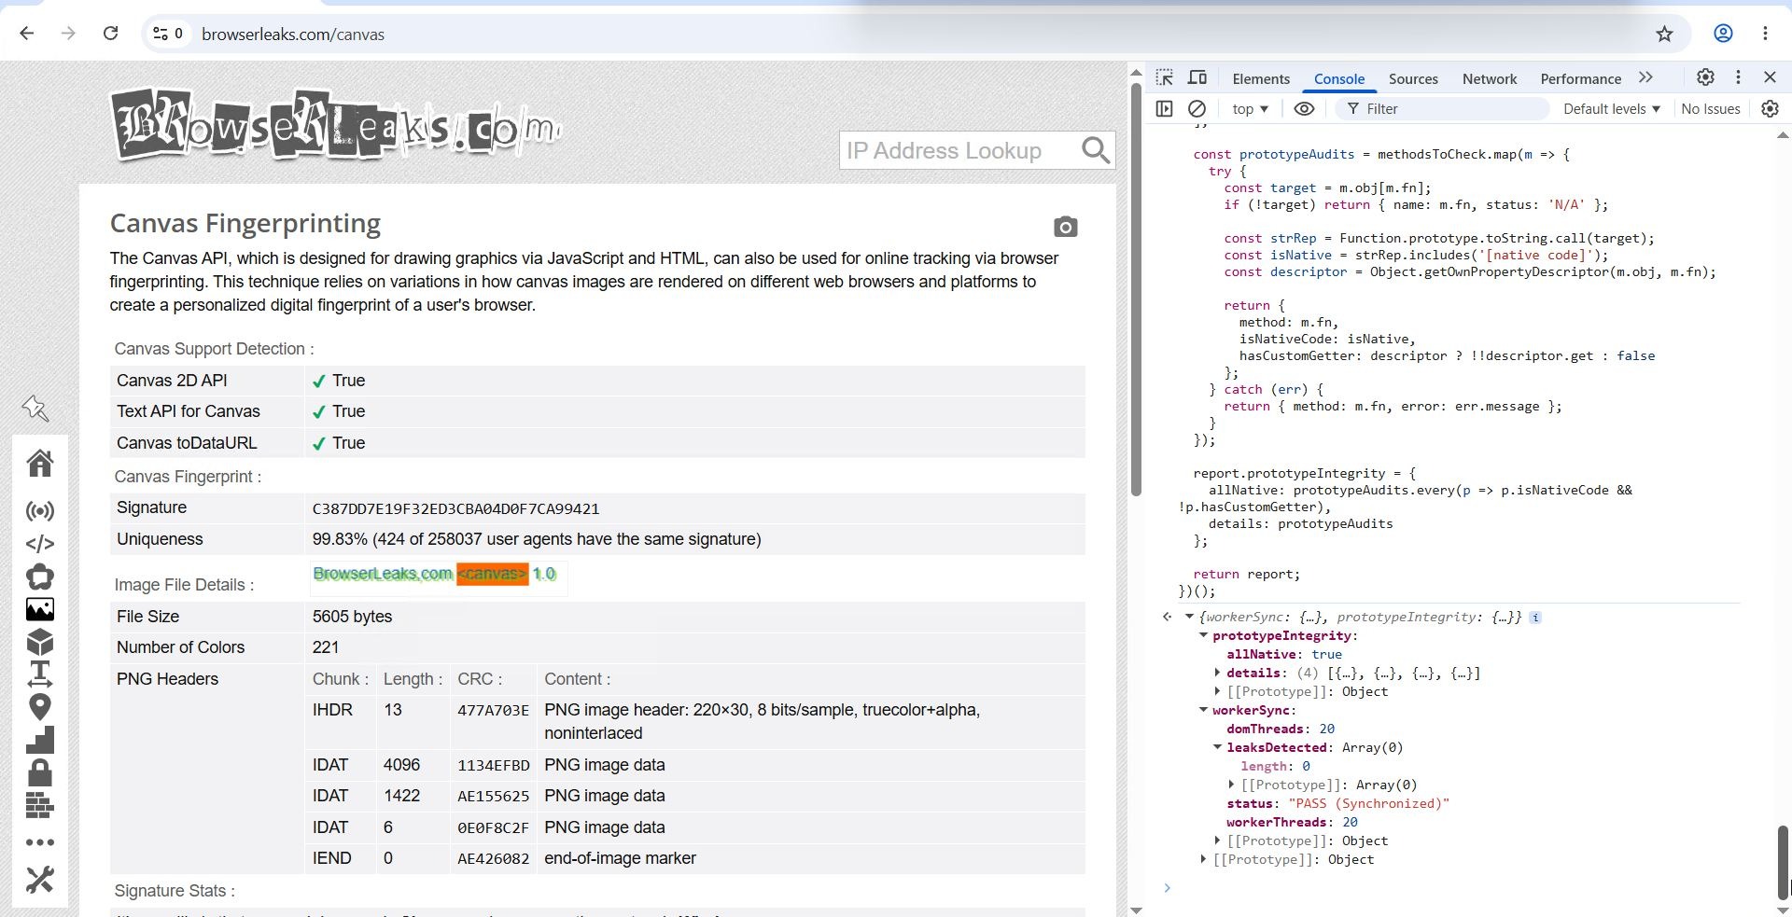Switch to the Sources tab

(x=1413, y=79)
